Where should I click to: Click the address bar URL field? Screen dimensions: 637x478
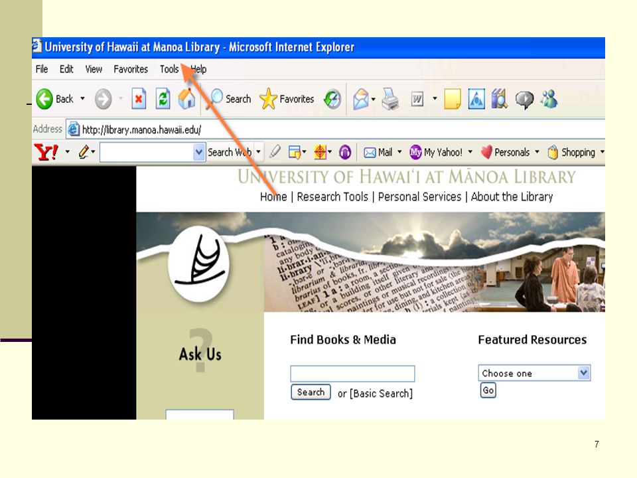[x=336, y=129]
